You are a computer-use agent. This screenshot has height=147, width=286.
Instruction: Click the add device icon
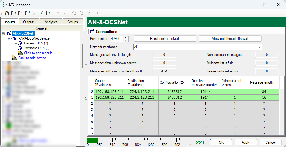click(14, 58)
